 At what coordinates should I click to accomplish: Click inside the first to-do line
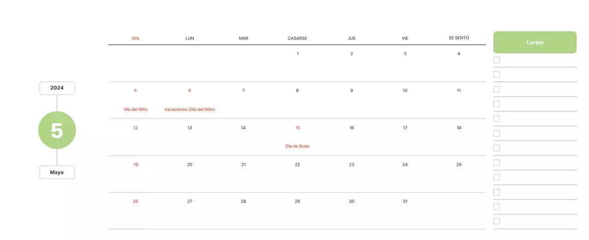coord(538,60)
